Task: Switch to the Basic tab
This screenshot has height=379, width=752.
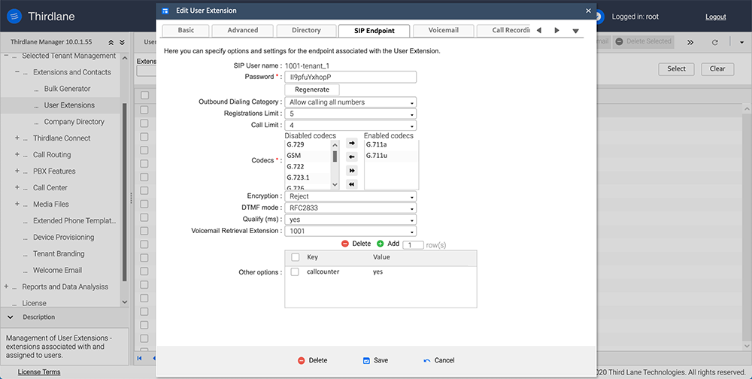Action: click(186, 30)
